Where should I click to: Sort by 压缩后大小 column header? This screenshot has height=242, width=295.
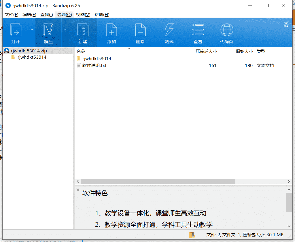[x=206, y=51]
